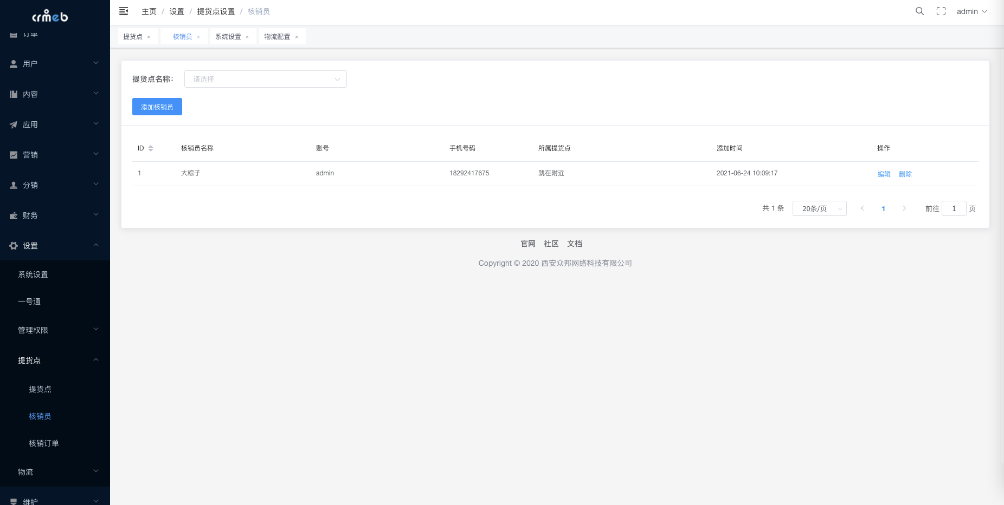Click the sidebar collapse hamburger icon
Screen dimensions: 1004x505
(x=124, y=11)
